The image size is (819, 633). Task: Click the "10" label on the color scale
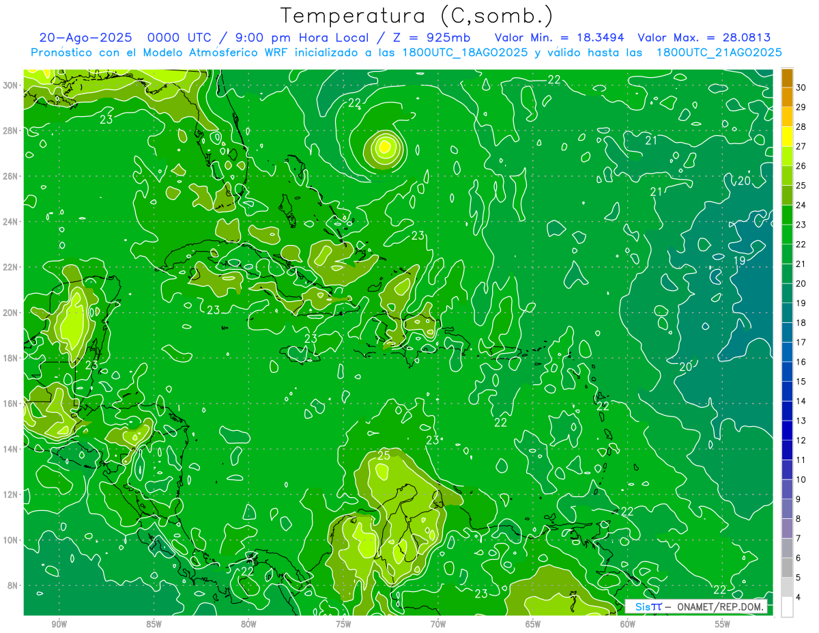click(801, 480)
